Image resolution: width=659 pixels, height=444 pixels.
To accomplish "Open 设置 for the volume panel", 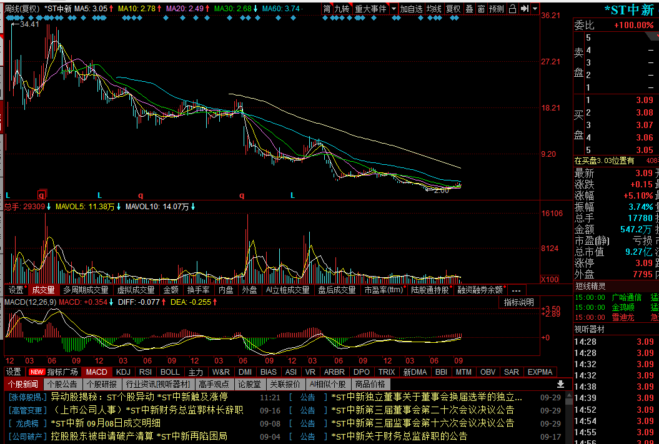I will click(x=16, y=290).
